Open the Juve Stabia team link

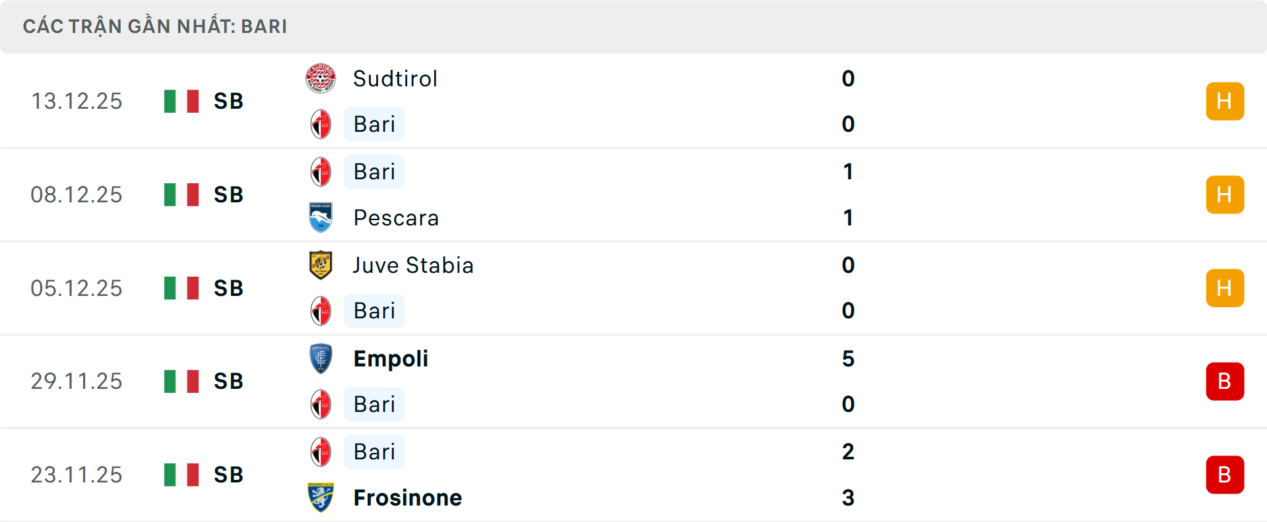tap(413, 266)
